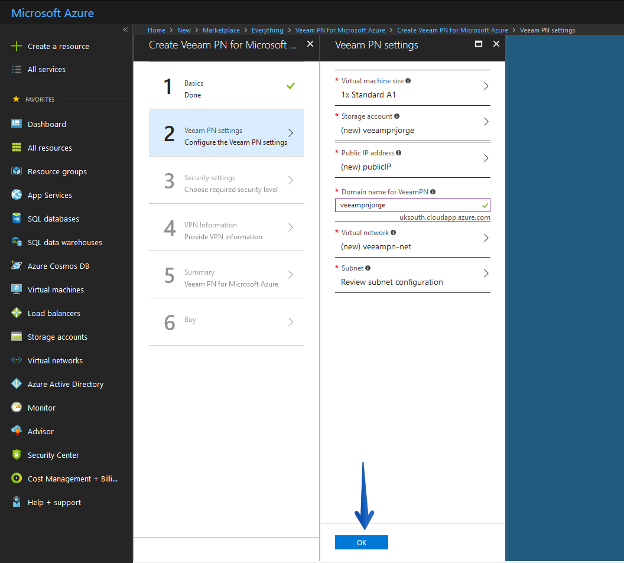Click the Azure Cosmos DB icon
This screenshot has width=624, height=563.
(x=17, y=266)
